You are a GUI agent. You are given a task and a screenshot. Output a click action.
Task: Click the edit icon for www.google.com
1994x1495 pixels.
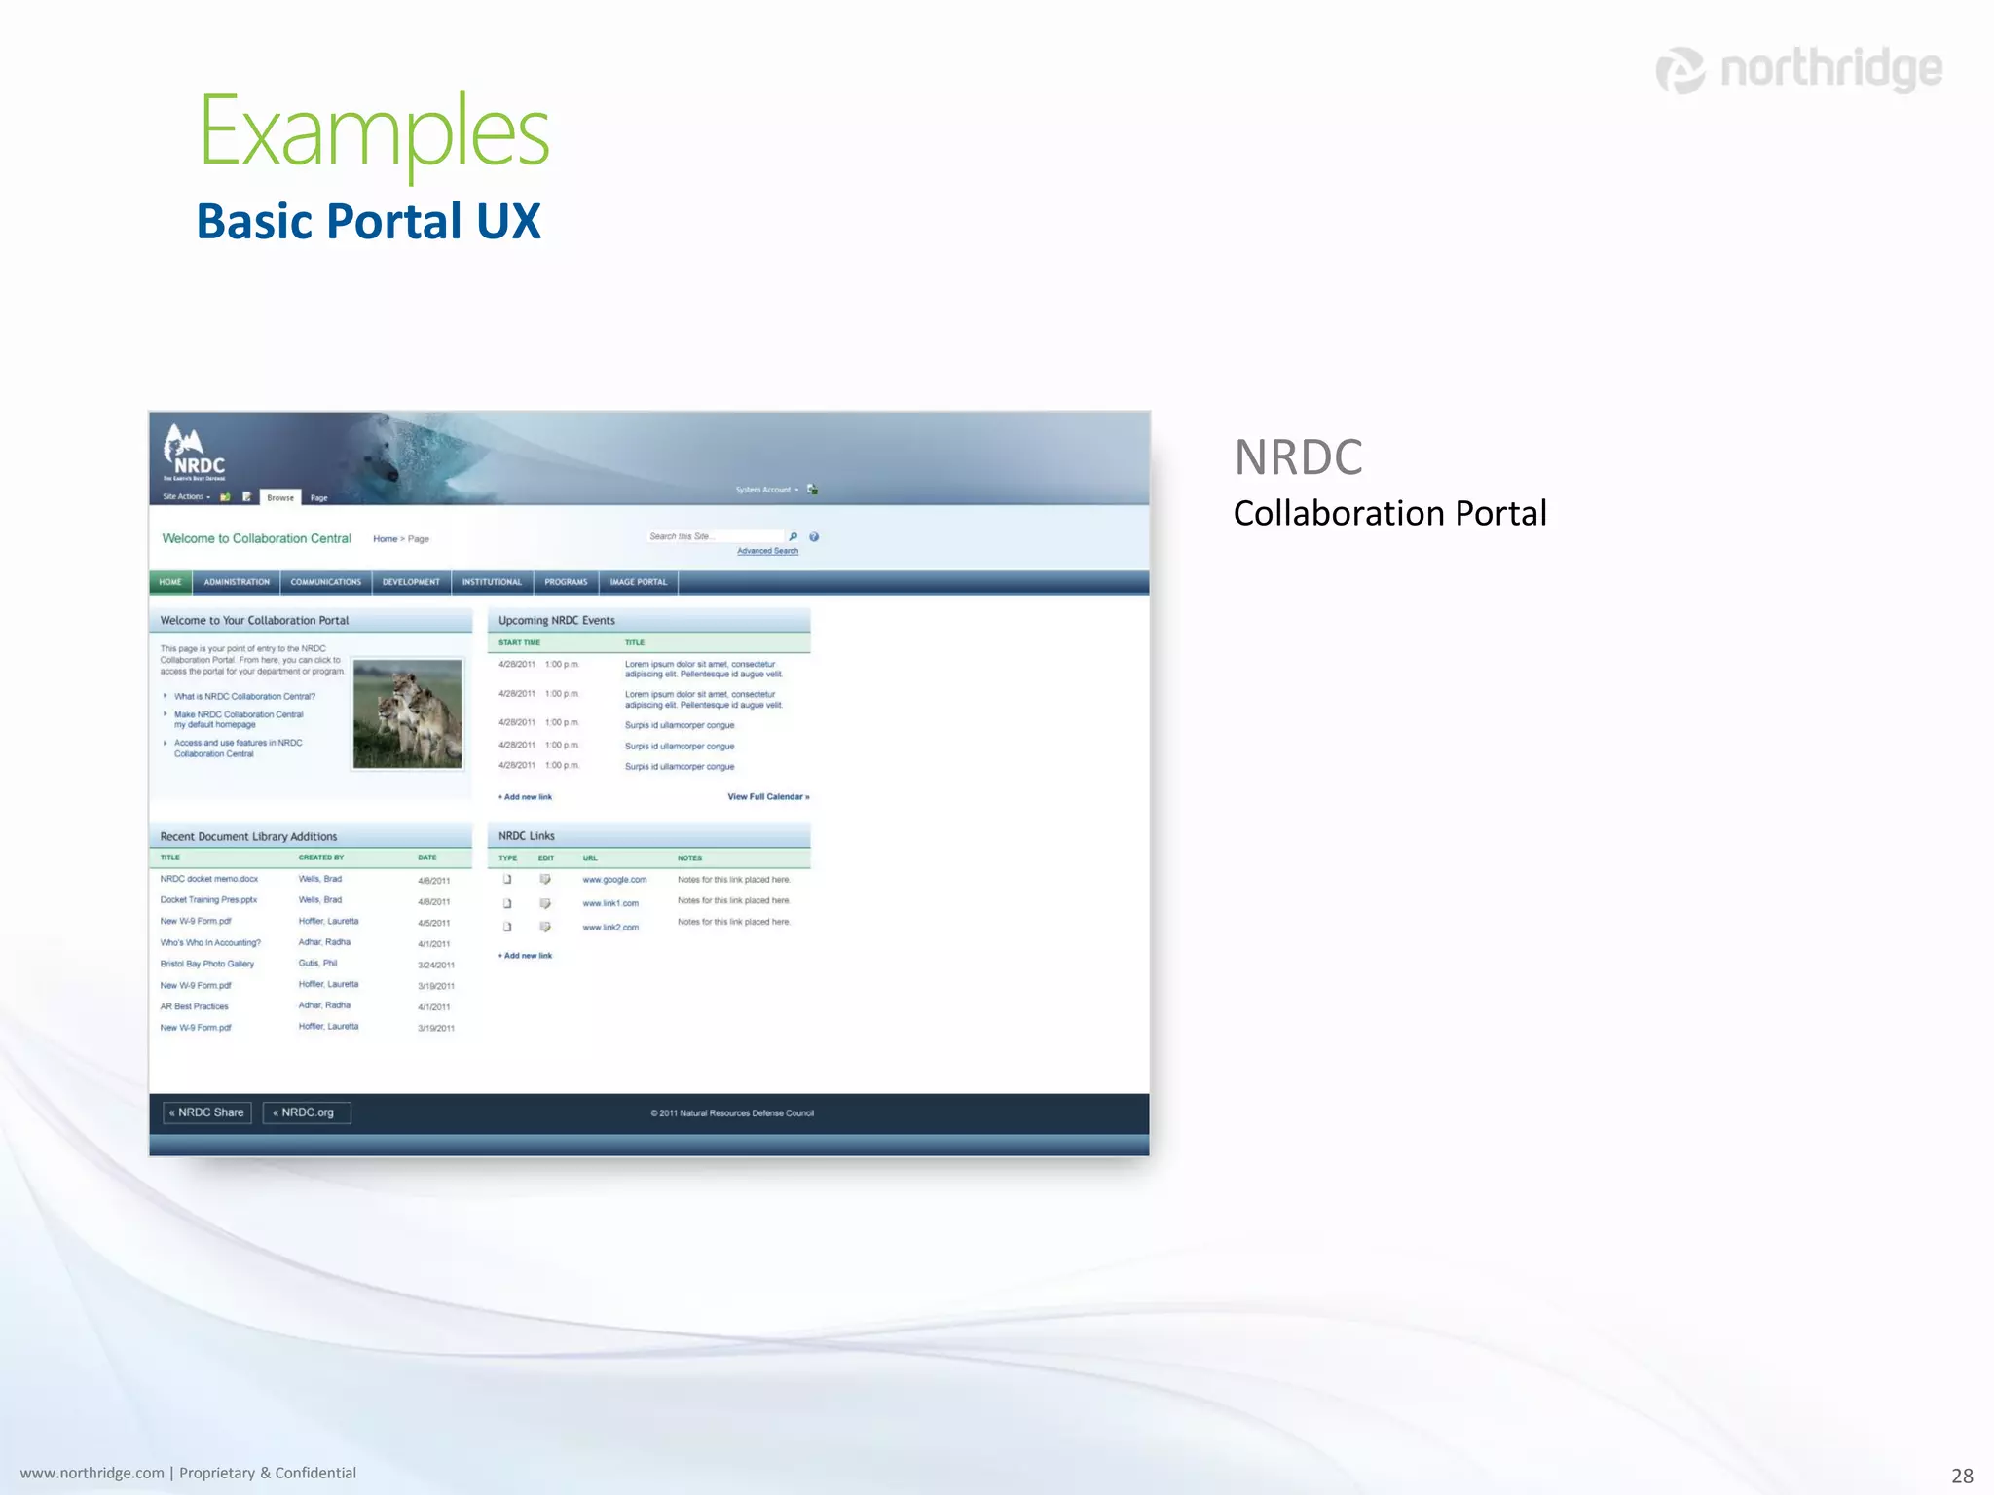[545, 880]
